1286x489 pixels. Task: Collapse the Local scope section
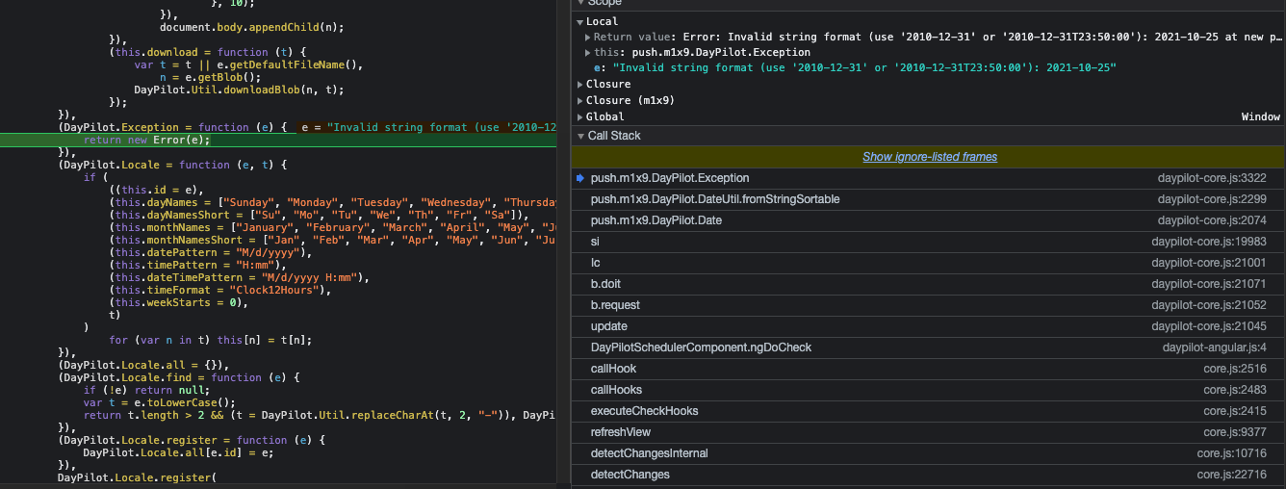(x=579, y=21)
